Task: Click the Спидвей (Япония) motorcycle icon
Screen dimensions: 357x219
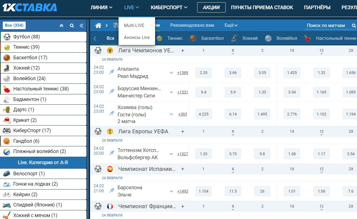Action: coord(7,205)
